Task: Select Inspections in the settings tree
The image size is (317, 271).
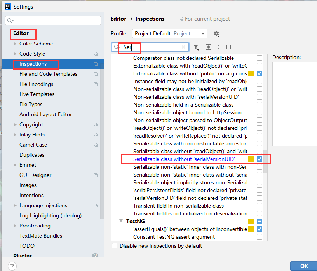Action: pos(53,64)
